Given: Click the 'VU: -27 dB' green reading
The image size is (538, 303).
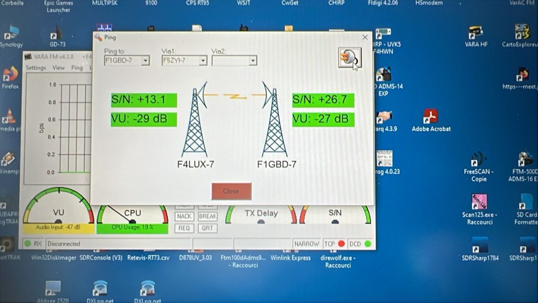Looking at the screenshot, I should [323, 119].
